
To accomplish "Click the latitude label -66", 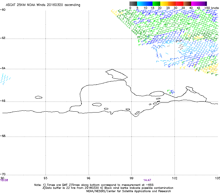I will (3, 101).
